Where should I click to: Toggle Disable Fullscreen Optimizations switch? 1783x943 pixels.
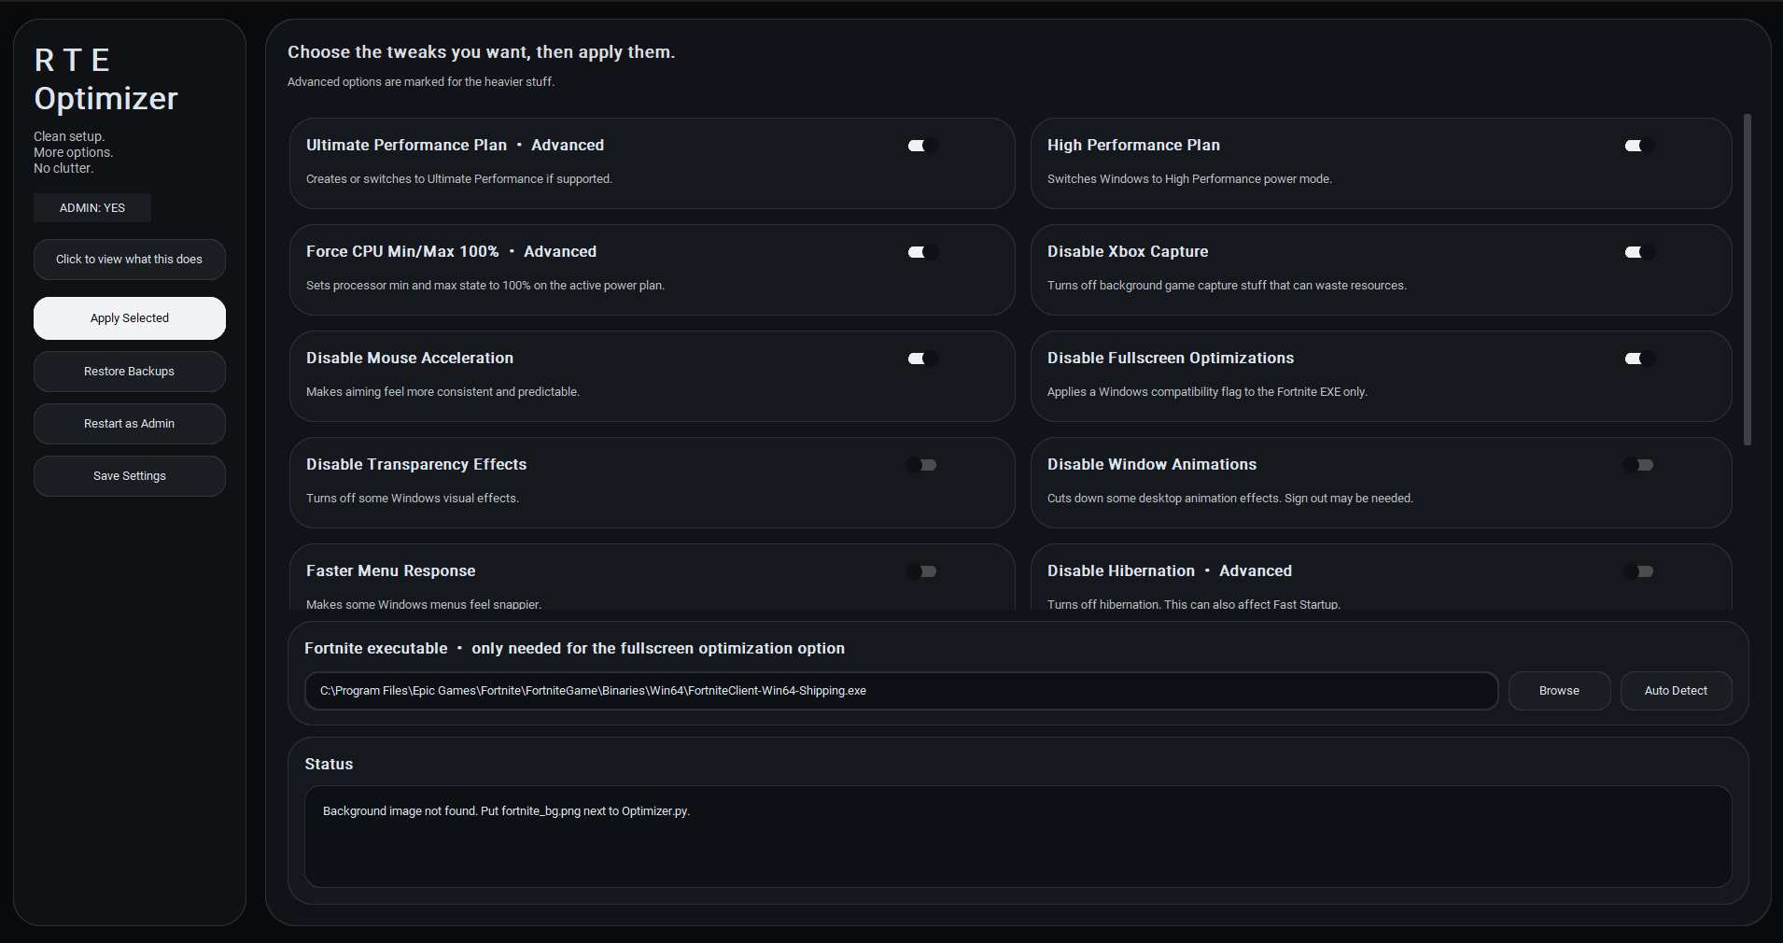1639,359
